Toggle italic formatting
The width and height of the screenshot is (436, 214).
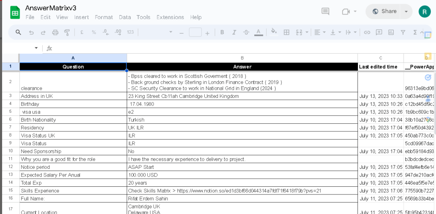pyautogui.click(x=234, y=32)
